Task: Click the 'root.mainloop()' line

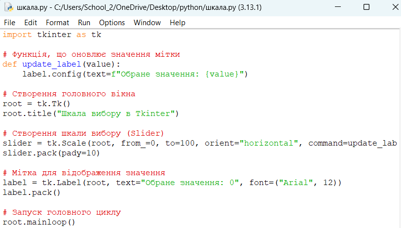Action: [x=39, y=223]
